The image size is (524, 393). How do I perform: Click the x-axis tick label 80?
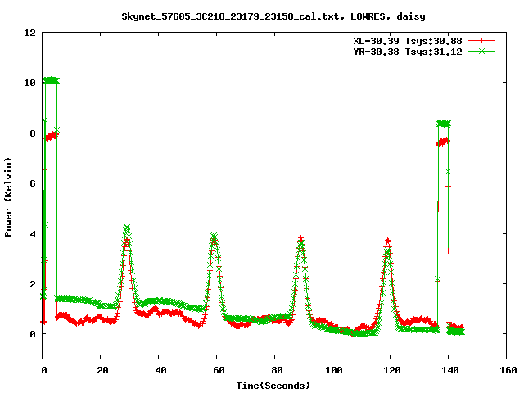[277, 370]
